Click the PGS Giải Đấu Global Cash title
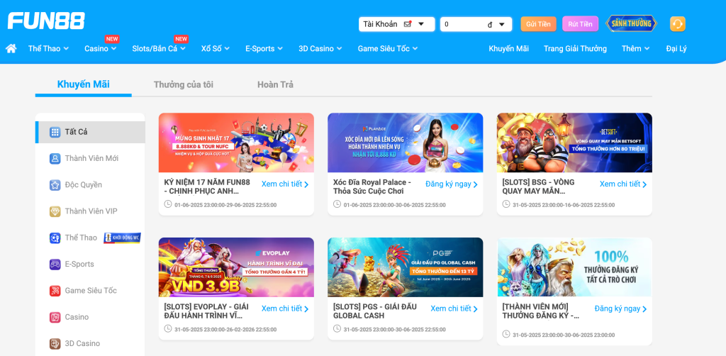 tap(375, 311)
